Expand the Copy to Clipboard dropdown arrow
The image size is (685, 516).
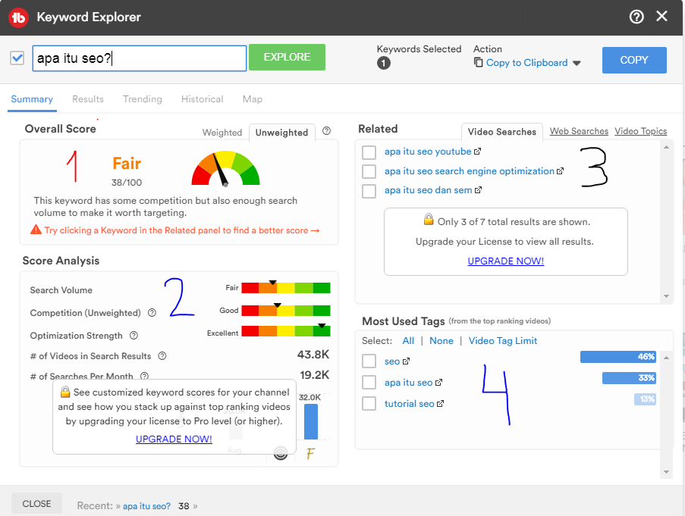(x=577, y=63)
